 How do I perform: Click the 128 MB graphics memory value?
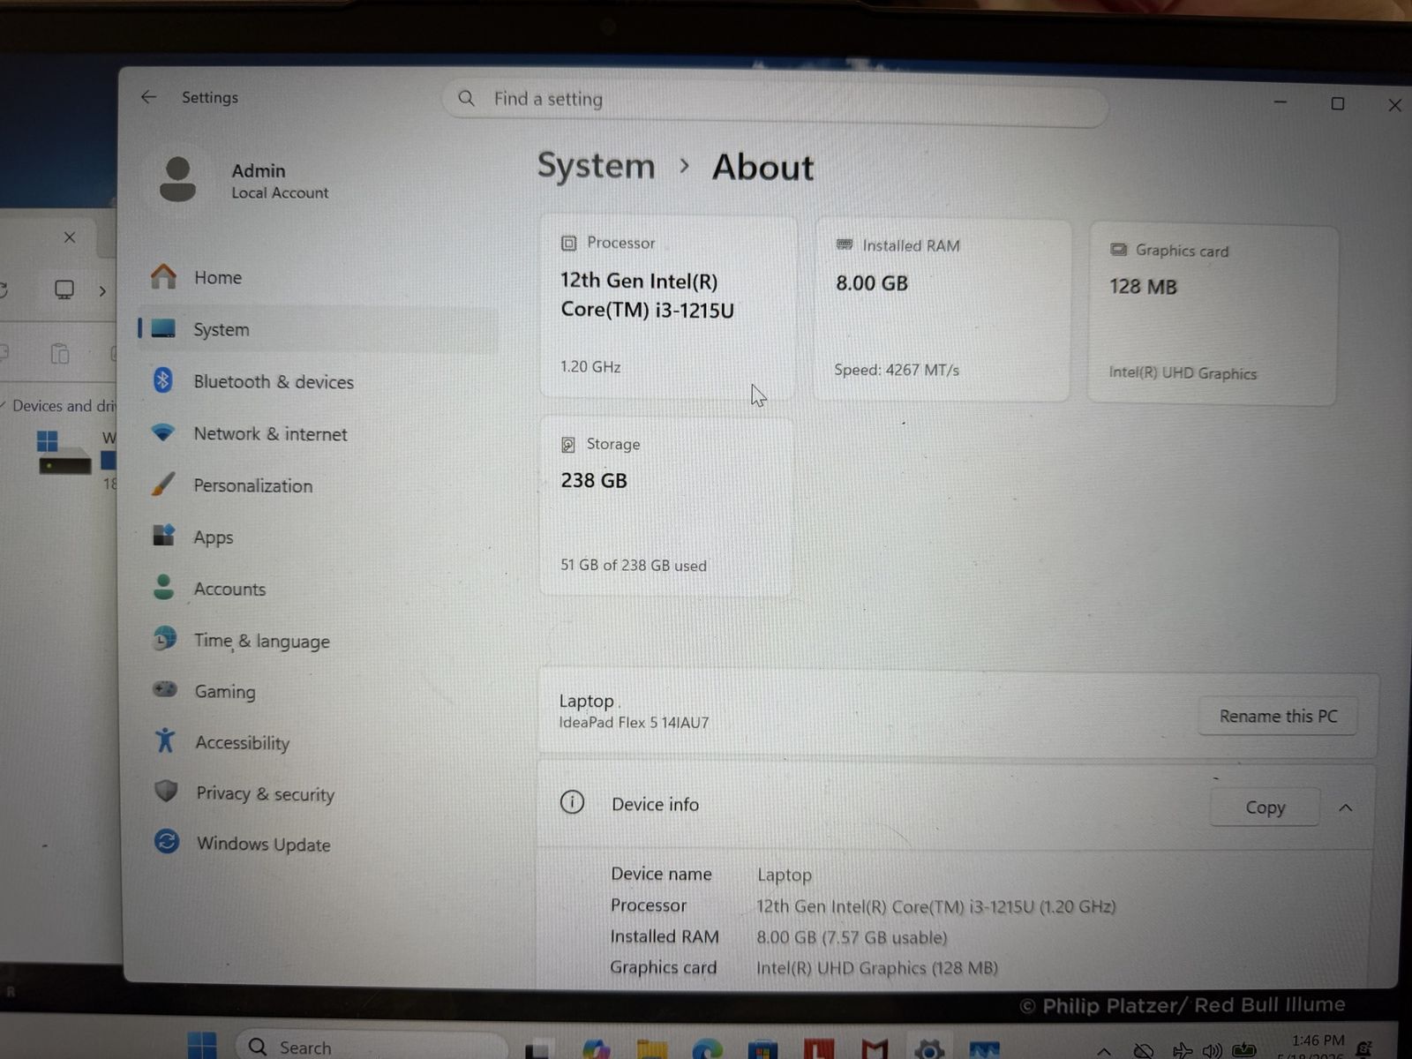point(1143,287)
